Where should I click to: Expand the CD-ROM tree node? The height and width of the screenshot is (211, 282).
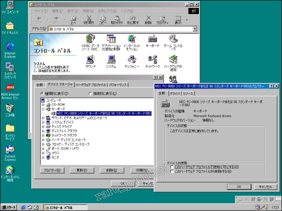point(43,105)
